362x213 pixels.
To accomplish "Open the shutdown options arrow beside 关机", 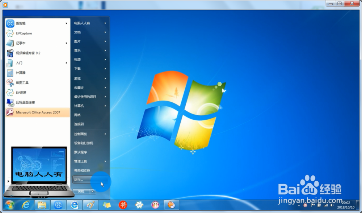I will [93, 191].
